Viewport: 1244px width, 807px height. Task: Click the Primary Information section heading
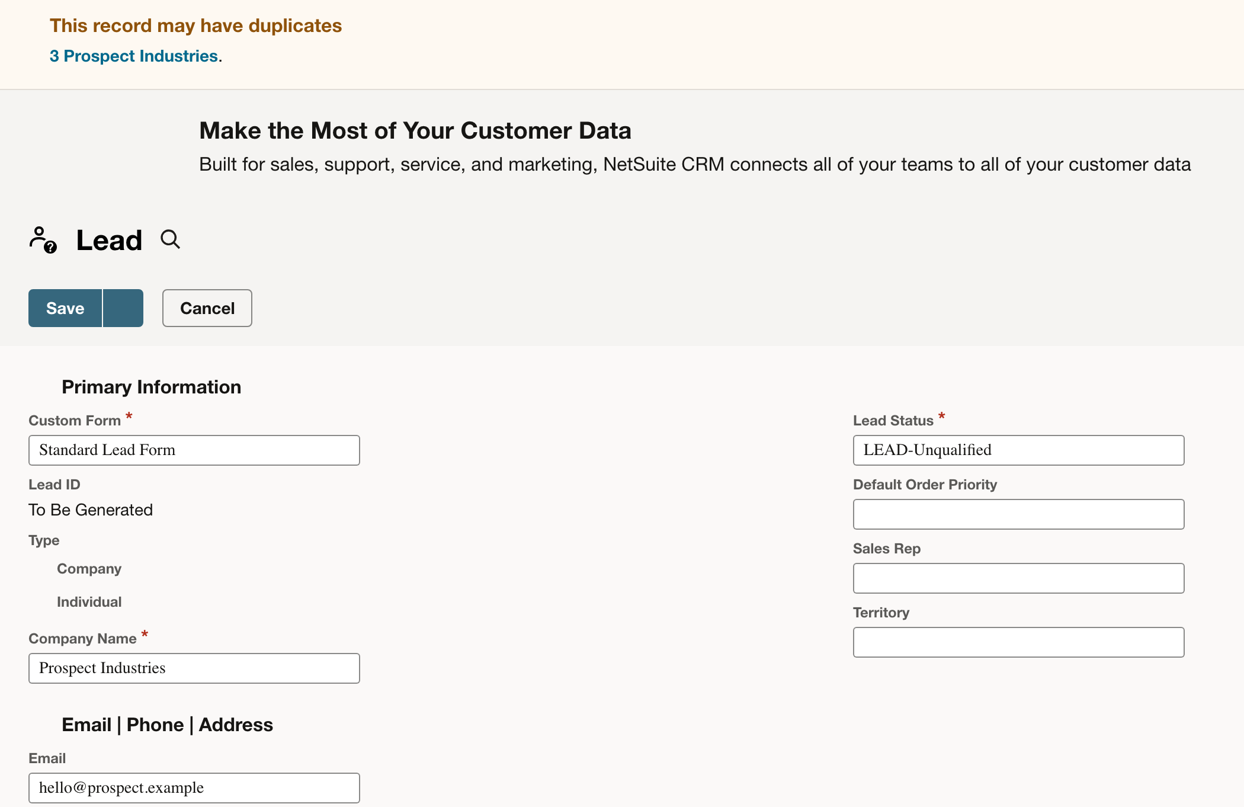[151, 387]
